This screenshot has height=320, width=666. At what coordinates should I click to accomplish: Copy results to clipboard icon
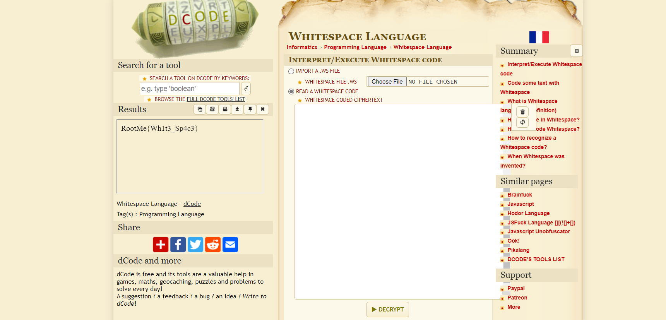pos(200,109)
